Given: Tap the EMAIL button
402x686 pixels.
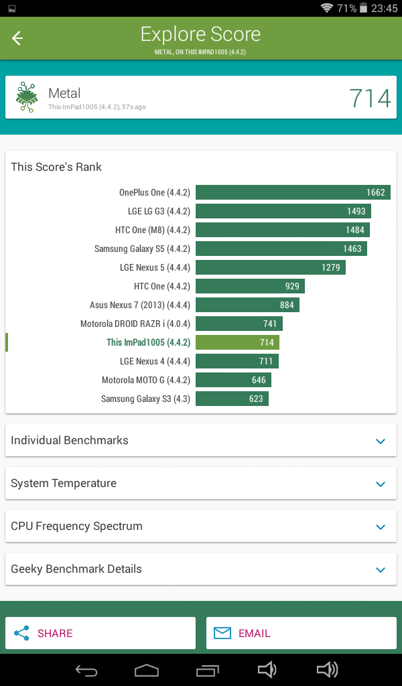Looking at the screenshot, I should [x=301, y=633].
